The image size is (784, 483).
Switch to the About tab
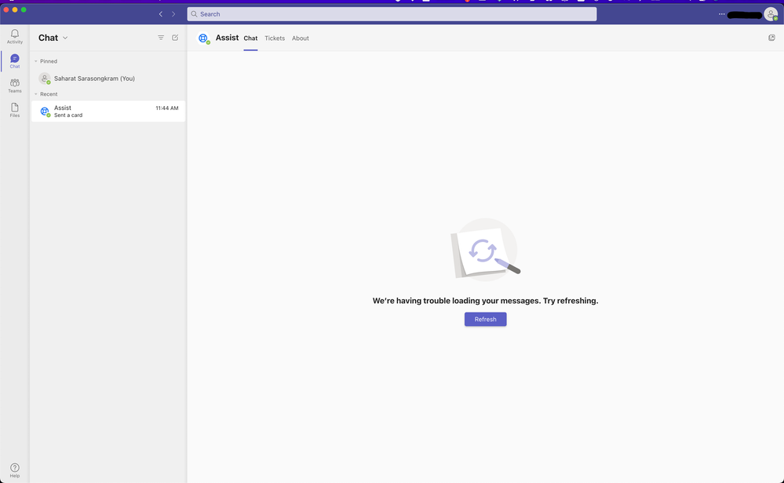(x=300, y=38)
